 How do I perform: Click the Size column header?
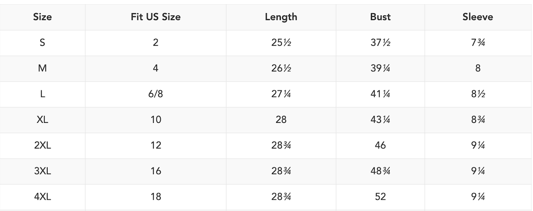pyautogui.click(x=42, y=17)
